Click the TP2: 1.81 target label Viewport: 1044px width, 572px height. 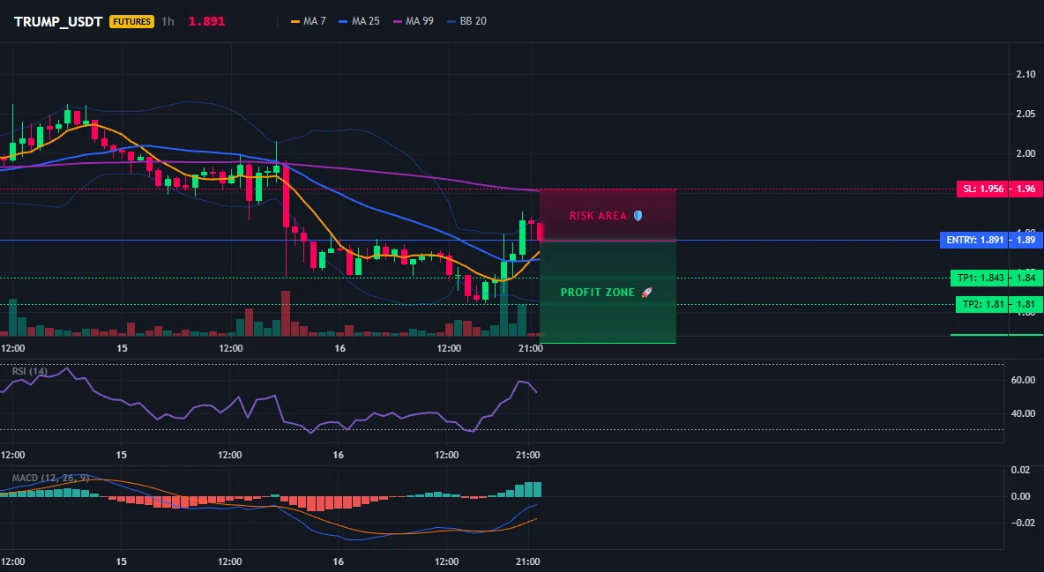(982, 304)
